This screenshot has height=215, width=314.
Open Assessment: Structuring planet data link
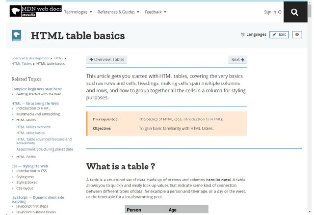pos(45,149)
